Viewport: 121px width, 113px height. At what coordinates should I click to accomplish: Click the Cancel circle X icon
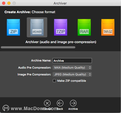pyautogui.click(x=47, y=103)
